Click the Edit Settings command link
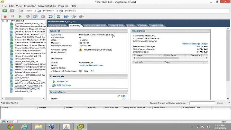Screen dimensions: 231x130 point(64,85)
